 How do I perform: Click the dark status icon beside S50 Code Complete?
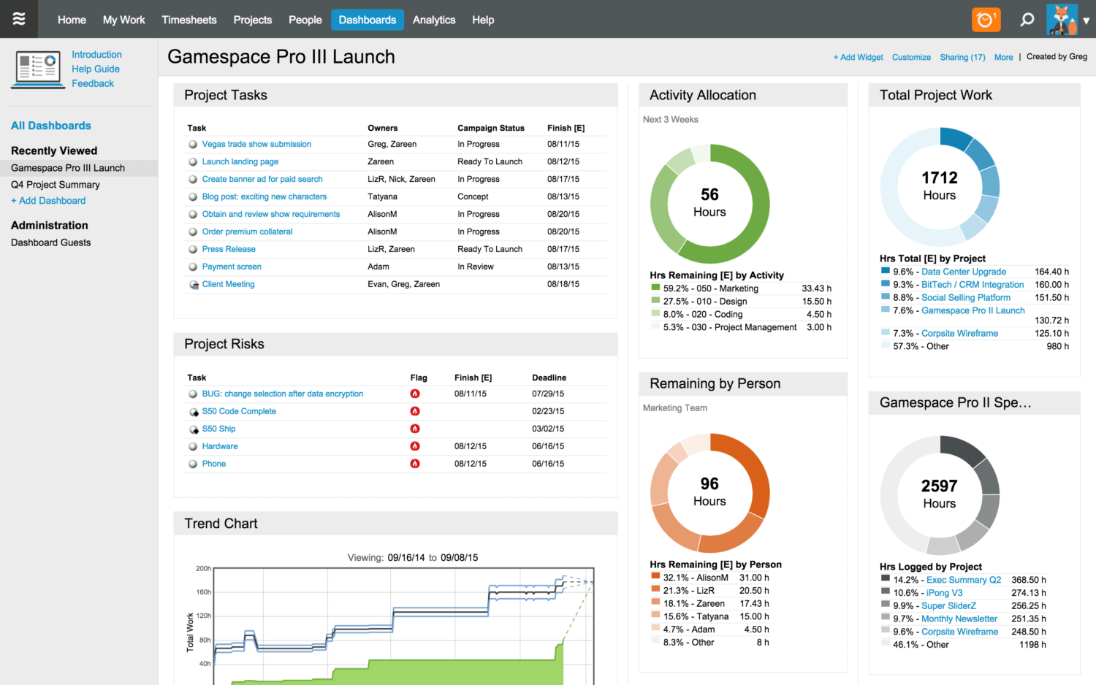pyautogui.click(x=192, y=411)
